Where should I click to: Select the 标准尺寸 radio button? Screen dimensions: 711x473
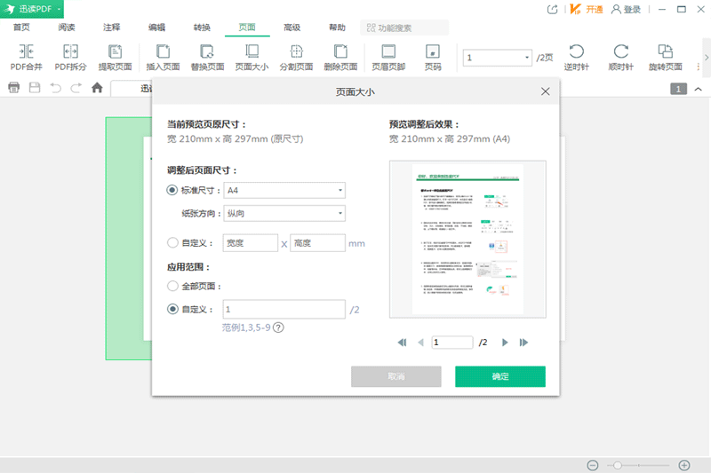pyautogui.click(x=172, y=190)
